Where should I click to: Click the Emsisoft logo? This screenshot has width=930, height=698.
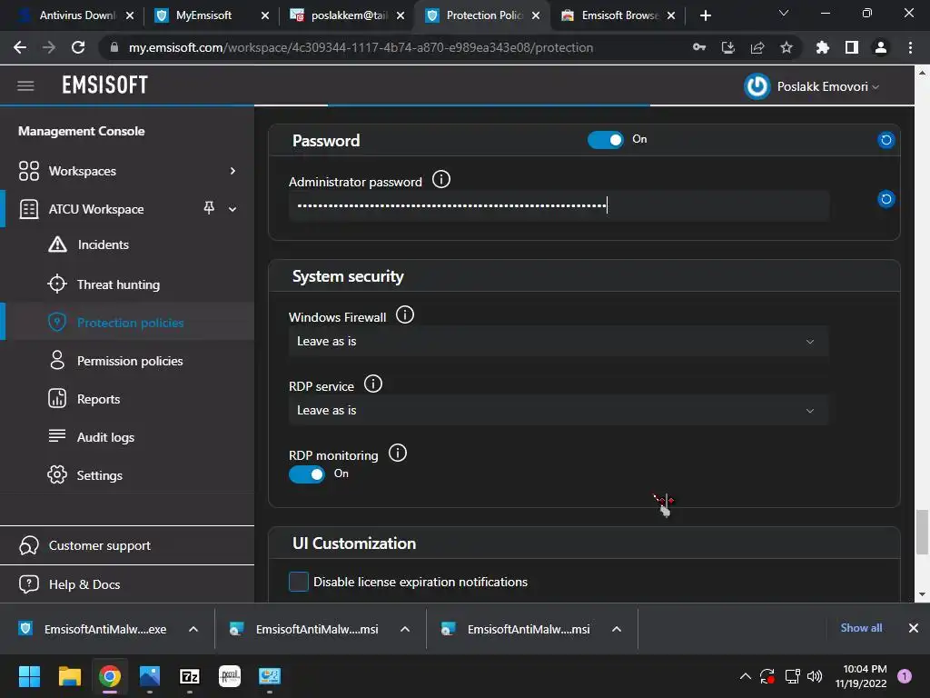point(105,85)
